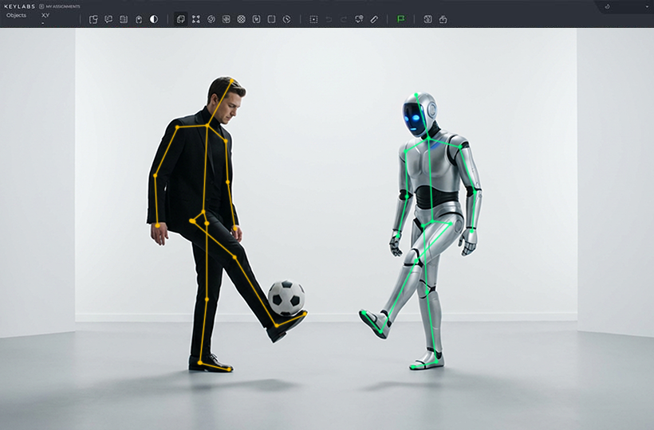The height and width of the screenshot is (430, 654).
Task: Open the Objects tab
Action: [16, 15]
